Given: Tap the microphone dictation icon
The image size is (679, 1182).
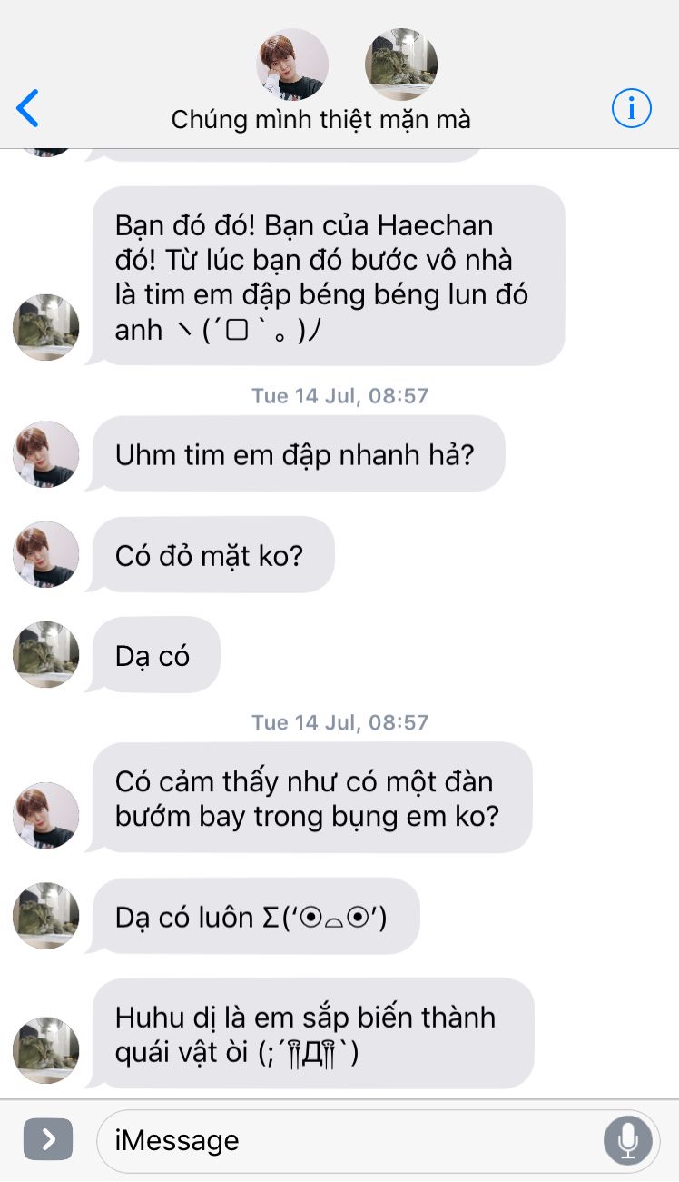Looking at the screenshot, I should click(x=627, y=1139).
